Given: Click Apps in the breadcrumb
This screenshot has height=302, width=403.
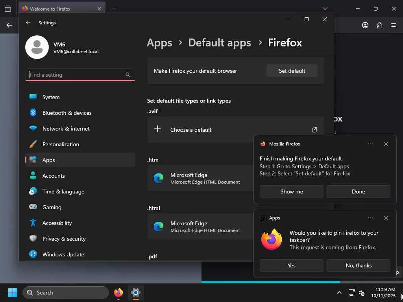Looking at the screenshot, I should (x=159, y=43).
